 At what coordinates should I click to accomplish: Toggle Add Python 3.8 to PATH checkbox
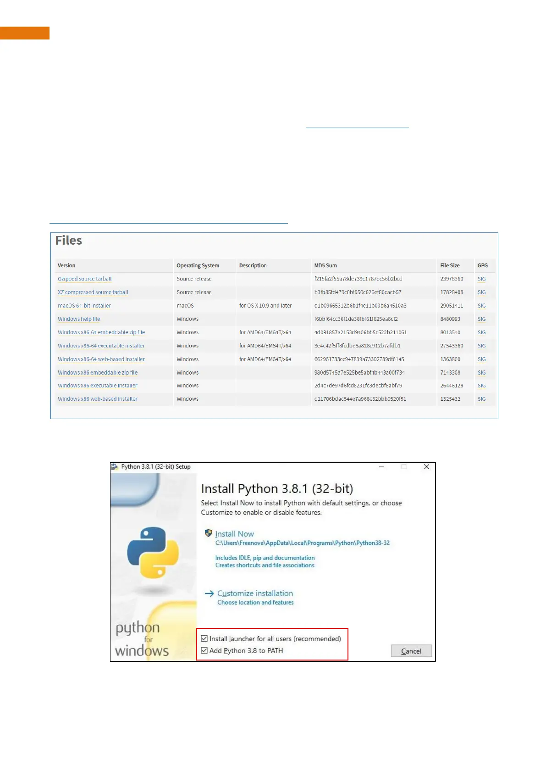coord(204,650)
